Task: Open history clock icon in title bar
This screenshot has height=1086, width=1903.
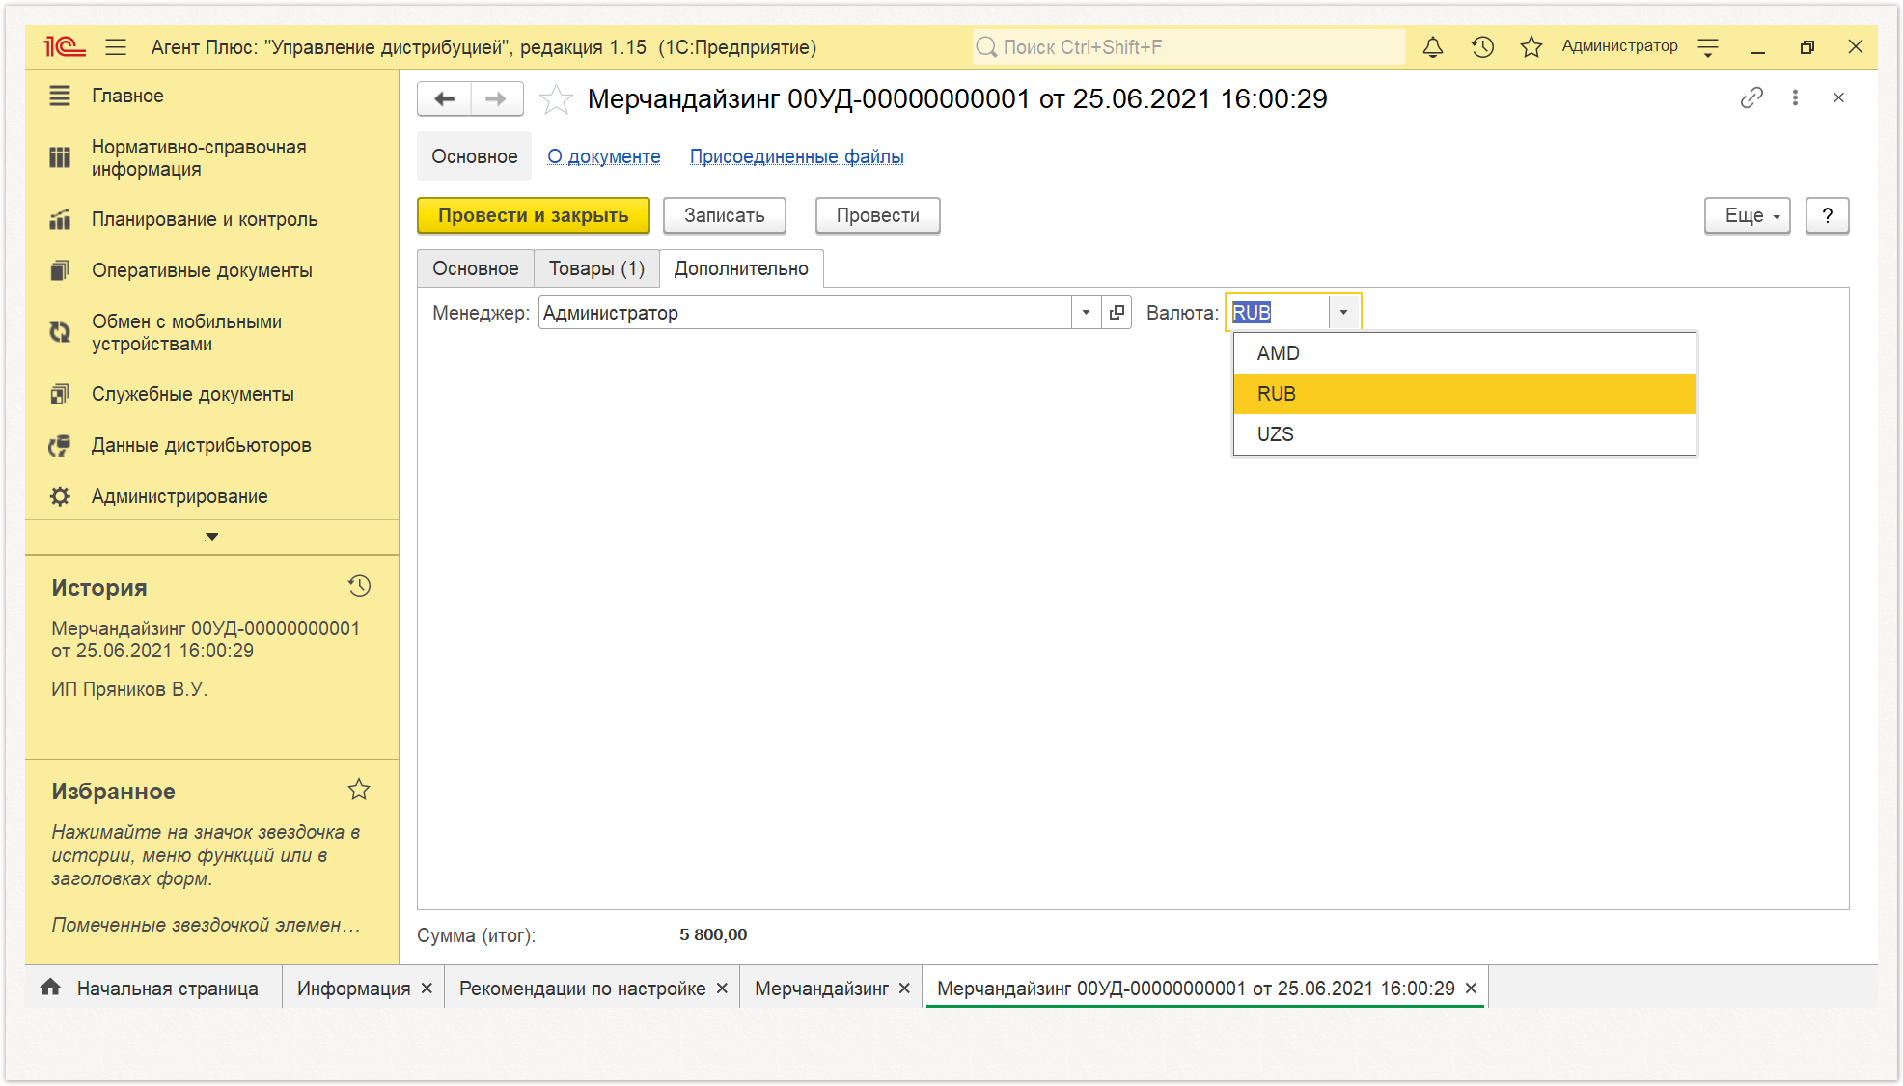Action: point(1482,46)
